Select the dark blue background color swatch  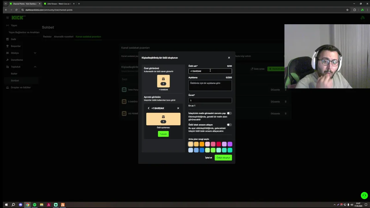click(202, 150)
